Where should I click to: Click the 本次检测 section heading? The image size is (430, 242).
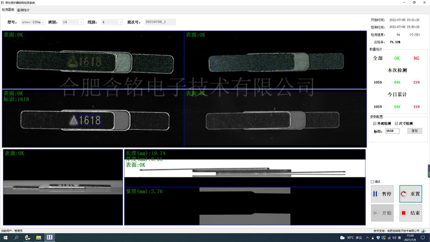click(x=397, y=70)
